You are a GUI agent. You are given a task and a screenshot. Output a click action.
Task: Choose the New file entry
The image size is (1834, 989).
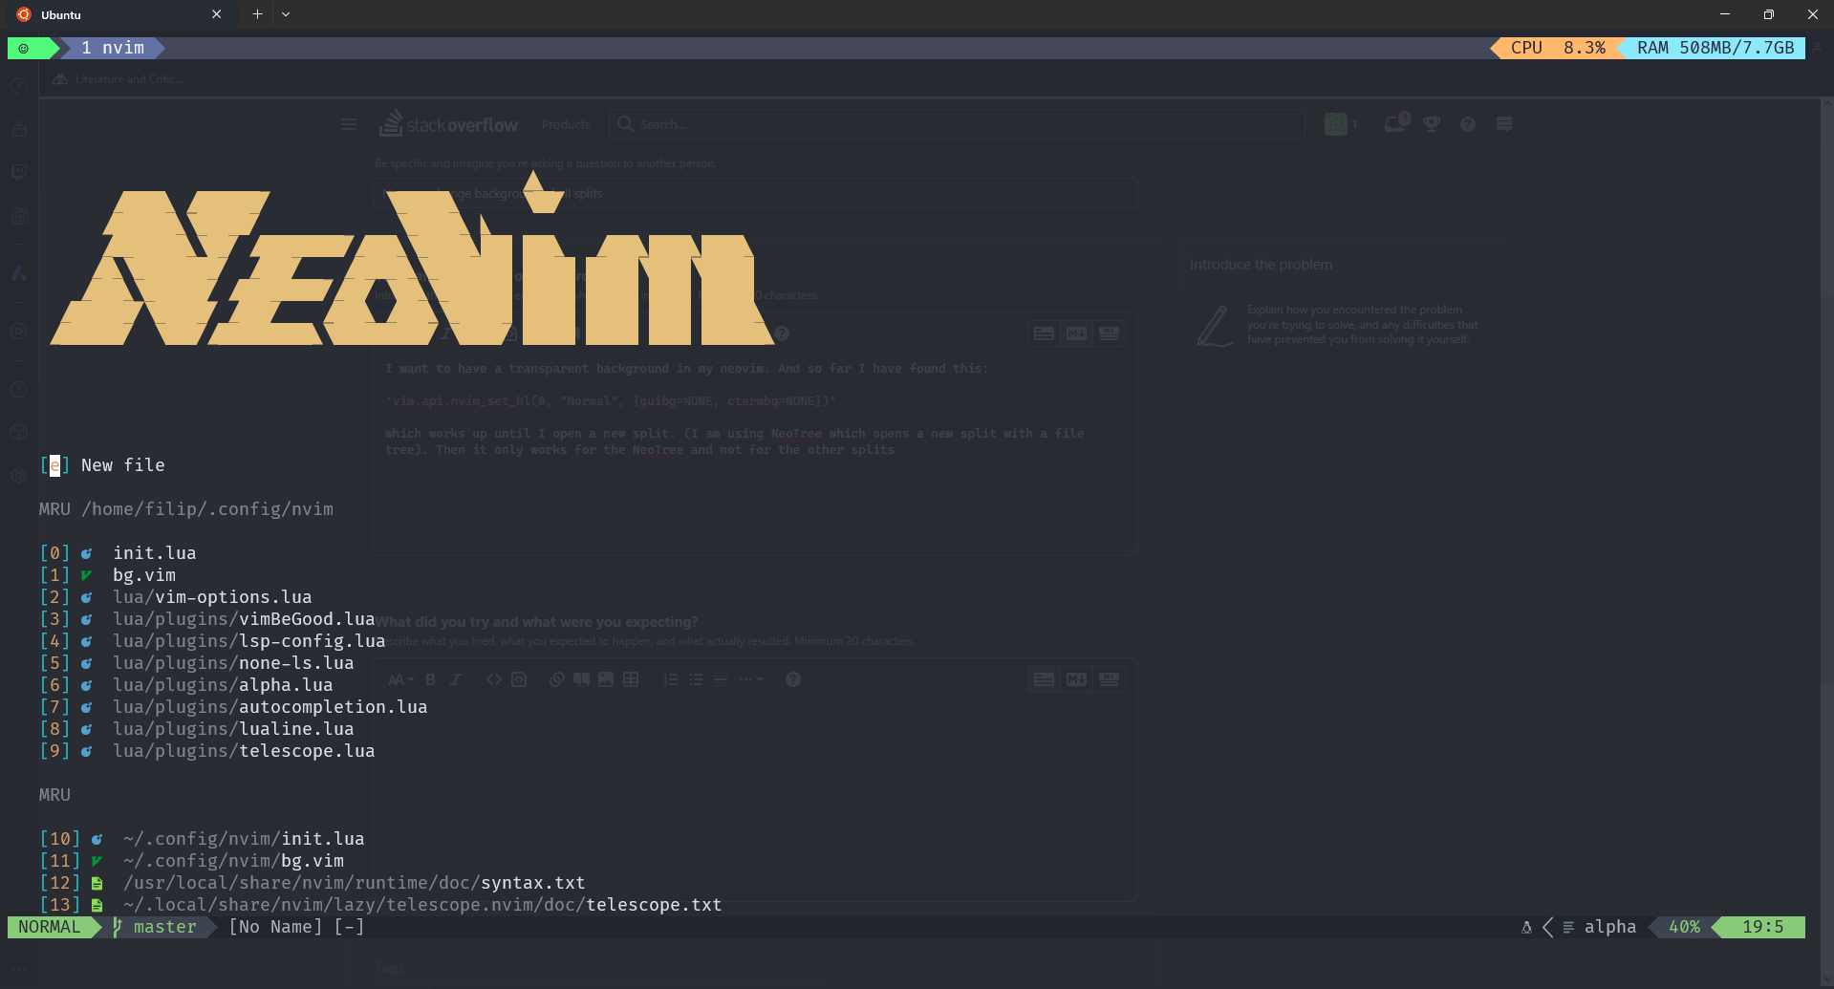(102, 465)
